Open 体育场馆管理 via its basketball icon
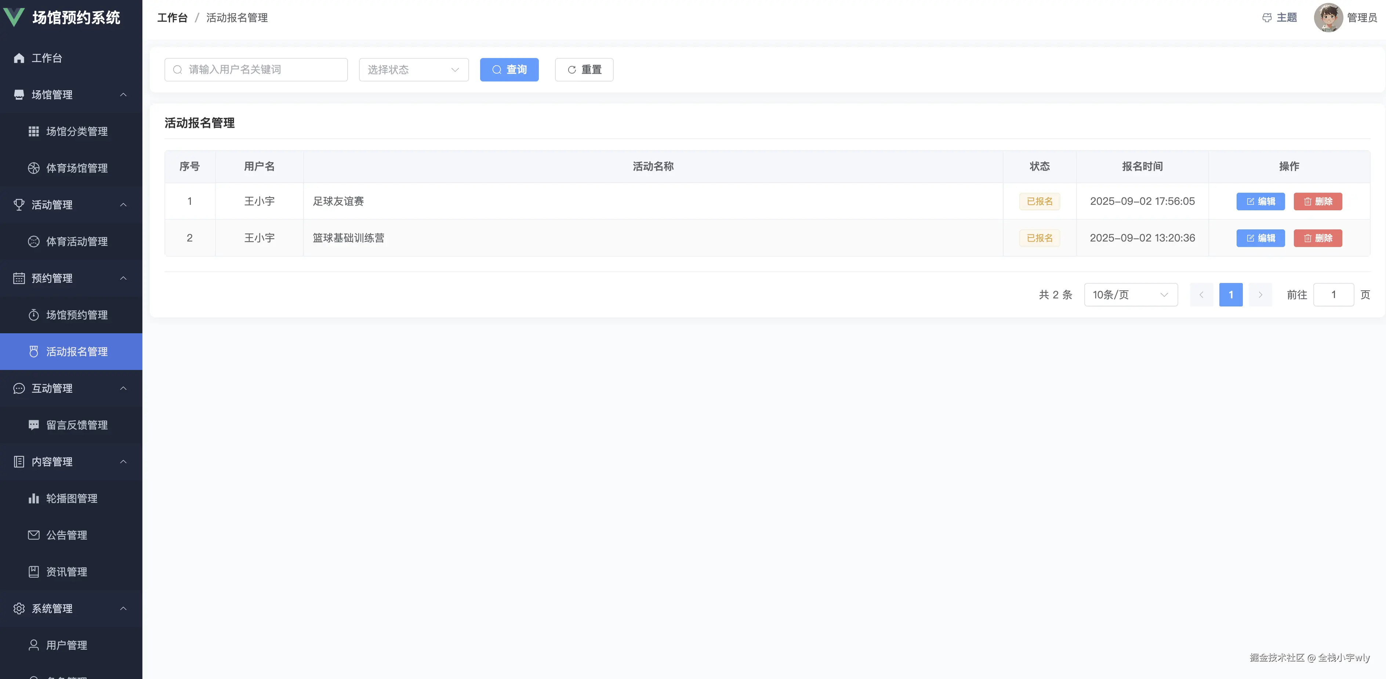Viewport: 1386px width, 679px height. click(33, 168)
